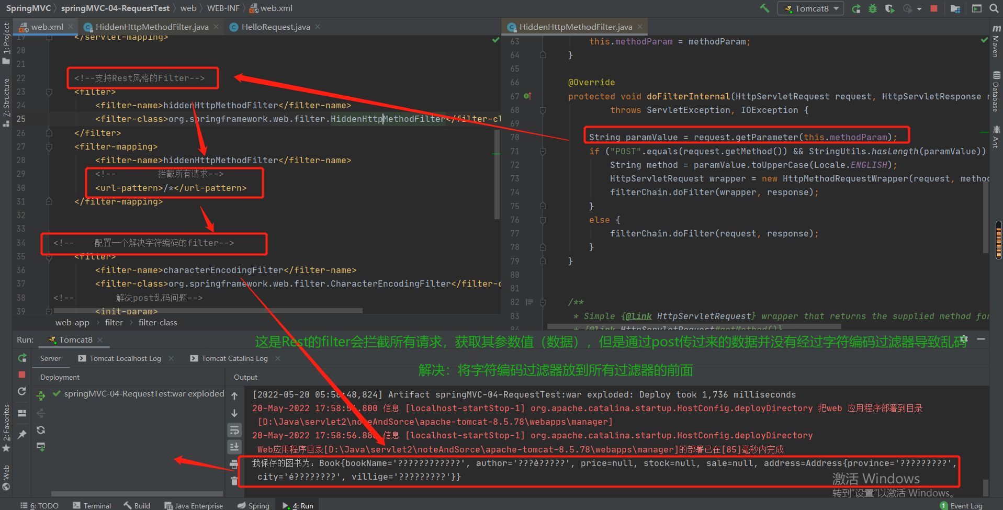Open the Spring tool window button
The image size is (1003, 510).
pos(253,505)
